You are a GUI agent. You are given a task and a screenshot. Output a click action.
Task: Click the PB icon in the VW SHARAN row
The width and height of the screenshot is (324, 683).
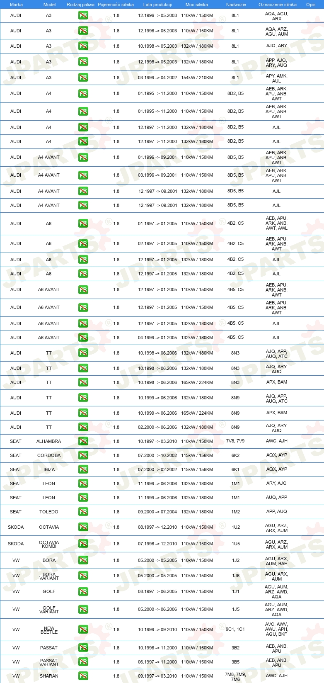83,676
